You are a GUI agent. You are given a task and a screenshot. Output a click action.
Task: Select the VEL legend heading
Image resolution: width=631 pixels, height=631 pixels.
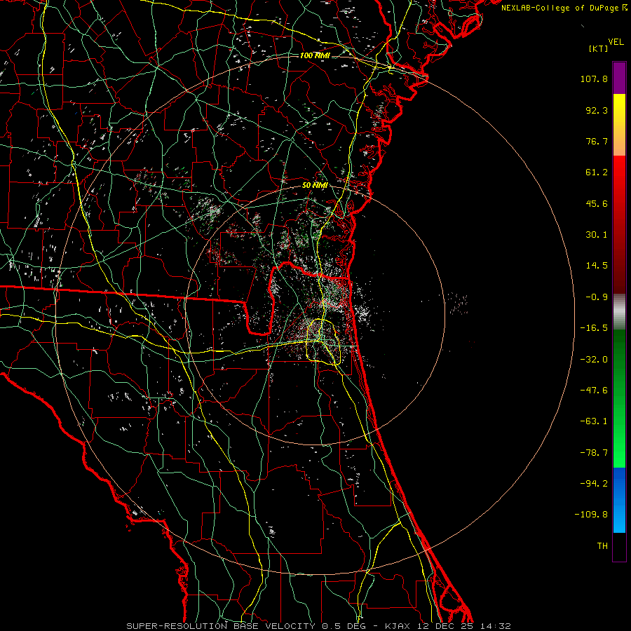(x=616, y=42)
